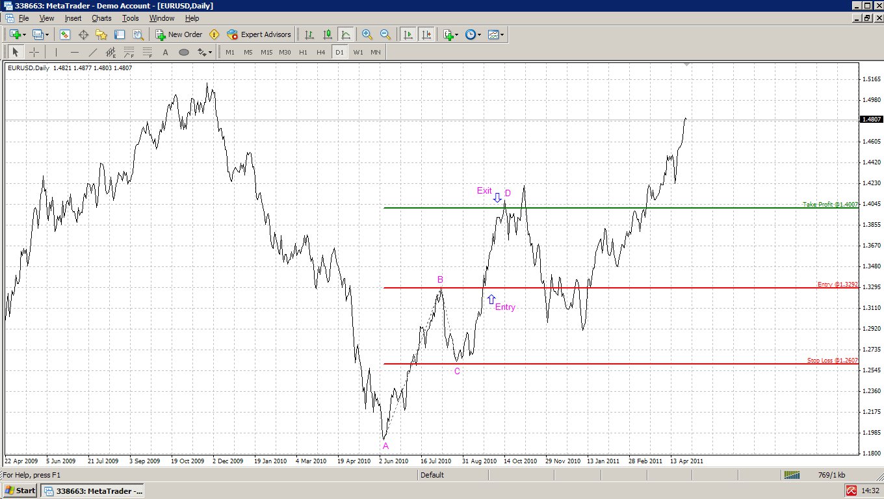Select the Crosshair tool

point(34,52)
